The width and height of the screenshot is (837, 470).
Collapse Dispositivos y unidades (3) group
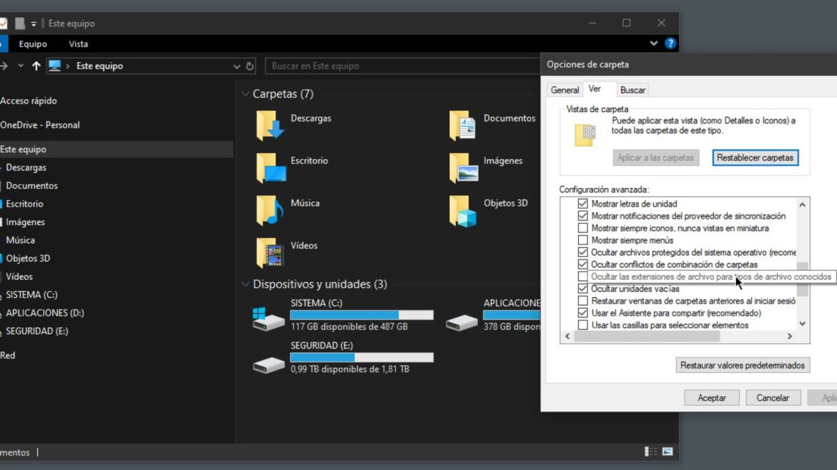(245, 284)
